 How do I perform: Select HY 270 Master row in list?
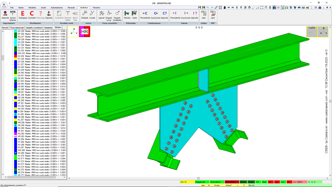click(41, 156)
